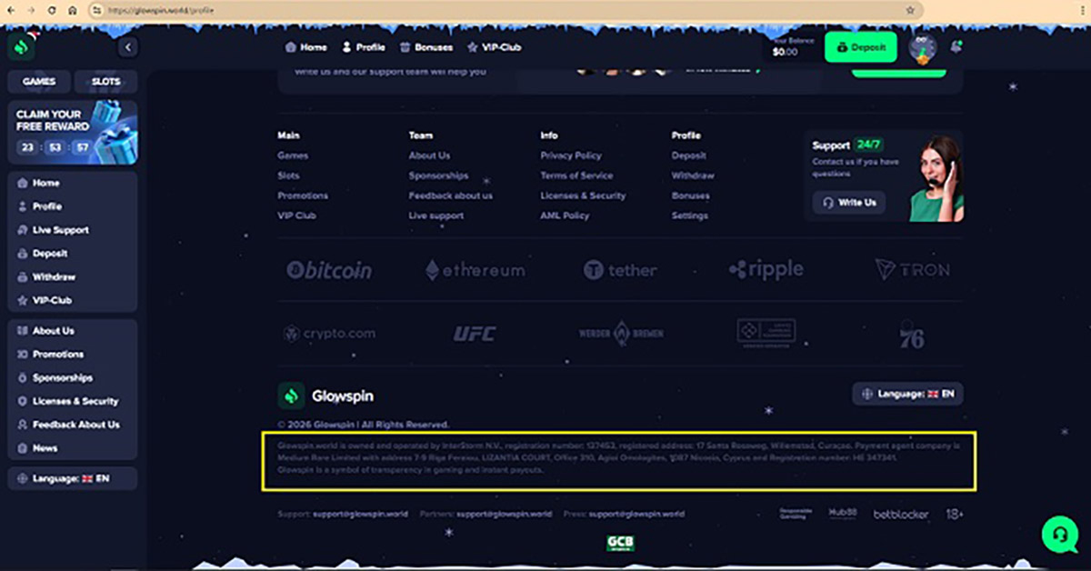Bookmark this page with star icon
Screen dimensions: 1091x571
point(910,10)
